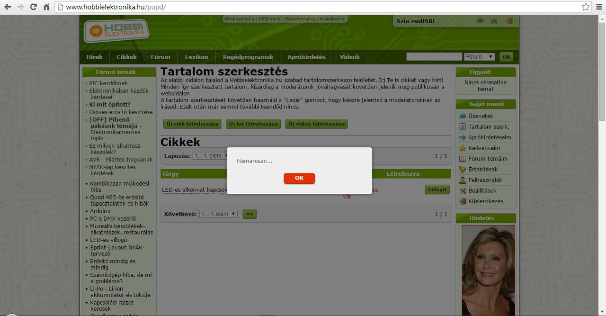
Task: Open the LED-es villogó topic
Action: click(109, 240)
